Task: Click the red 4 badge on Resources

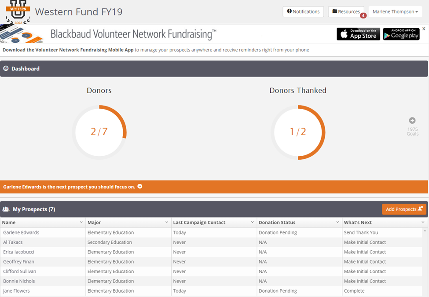Action: (363, 15)
